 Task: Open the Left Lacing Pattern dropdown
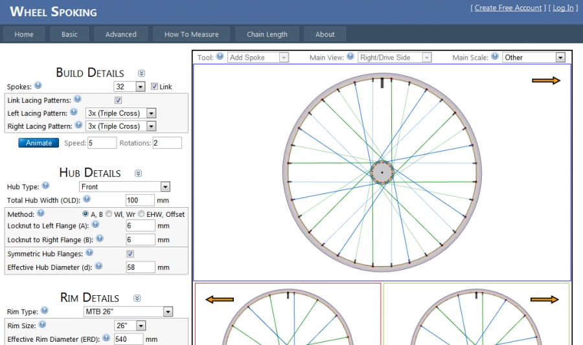tap(121, 113)
